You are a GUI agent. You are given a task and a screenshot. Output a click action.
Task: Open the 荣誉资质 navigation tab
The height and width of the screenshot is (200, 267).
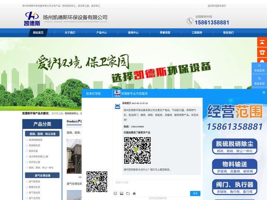tap(165, 33)
